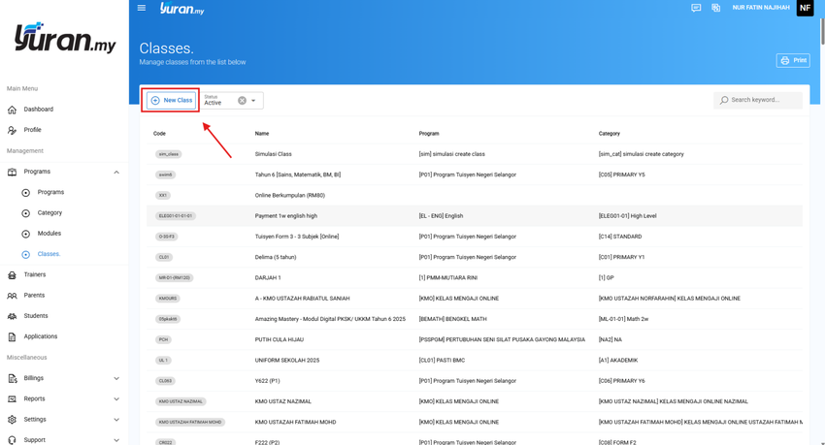
Task: Open DARJAH 1 class row
Action: tap(268, 278)
